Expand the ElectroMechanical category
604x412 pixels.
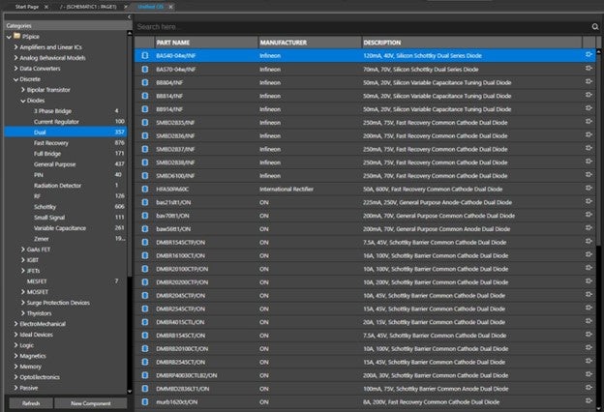click(x=15, y=324)
